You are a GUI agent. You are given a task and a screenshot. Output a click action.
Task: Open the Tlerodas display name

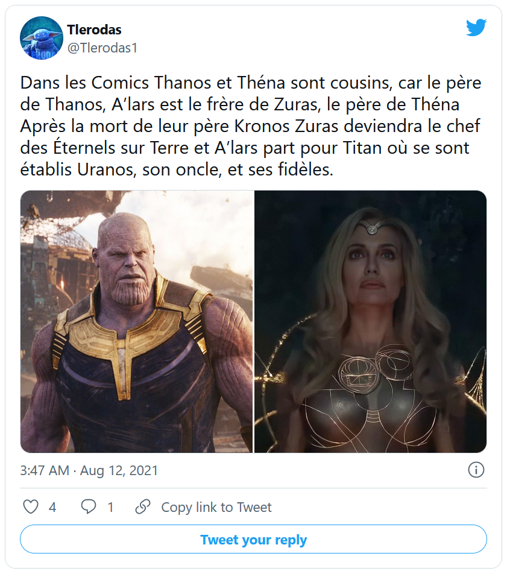point(95,30)
